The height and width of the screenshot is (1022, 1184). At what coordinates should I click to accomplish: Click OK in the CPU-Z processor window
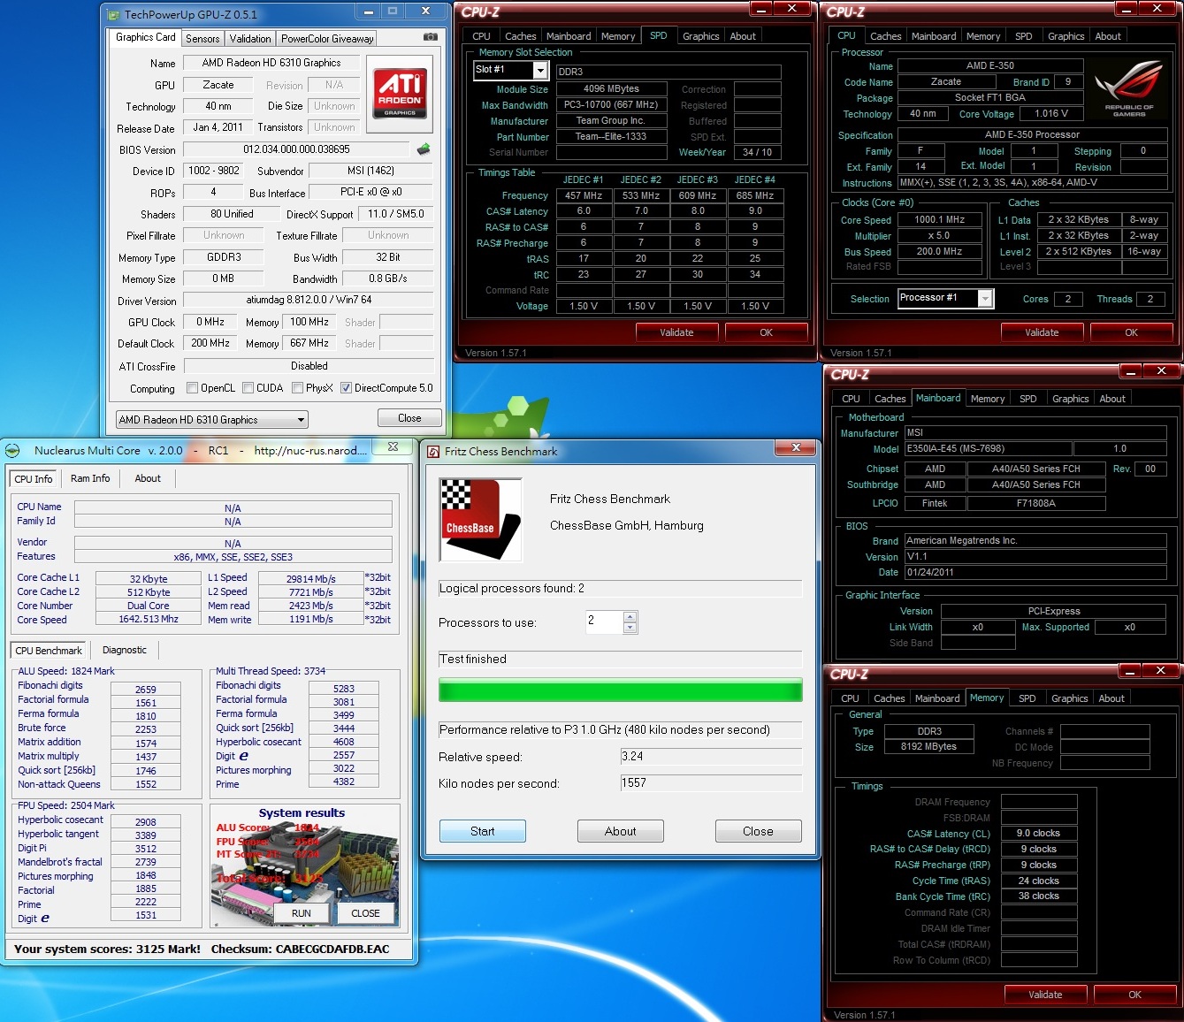[1131, 332]
